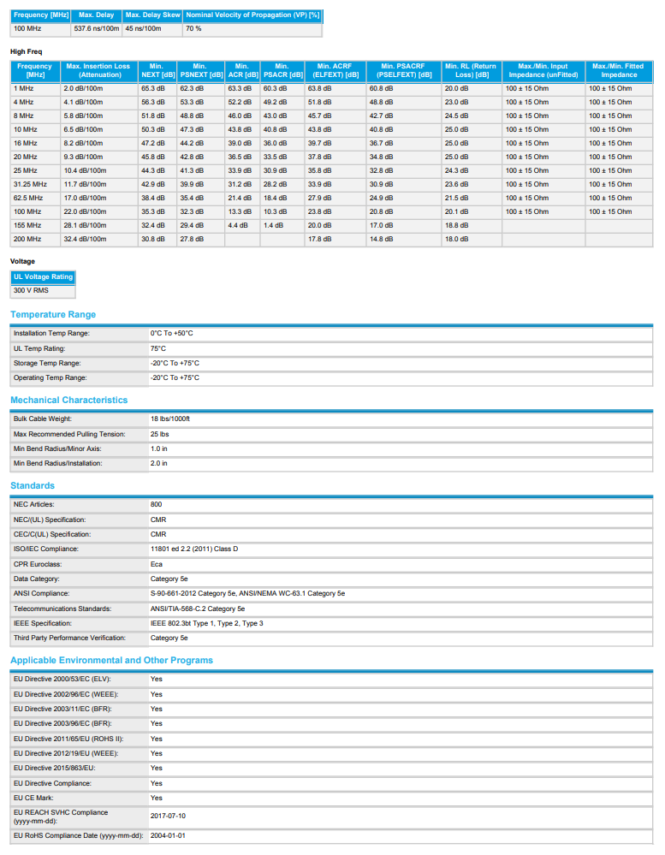
Task: Select the Nominal Velocity of Propagation header
Action: (252, 15)
